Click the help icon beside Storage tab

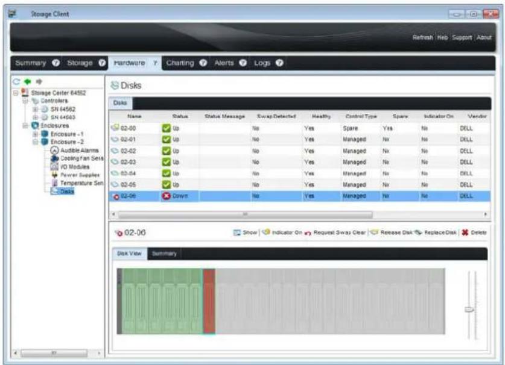tap(102, 63)
